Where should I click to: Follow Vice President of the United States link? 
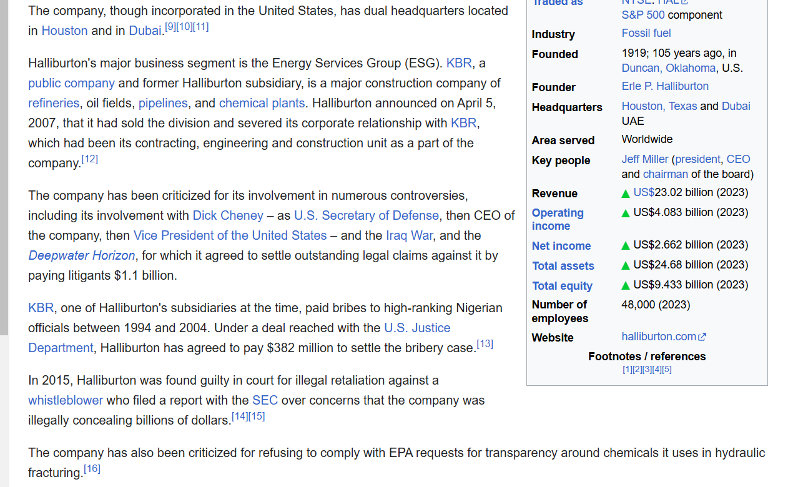[x=230, y=235]
